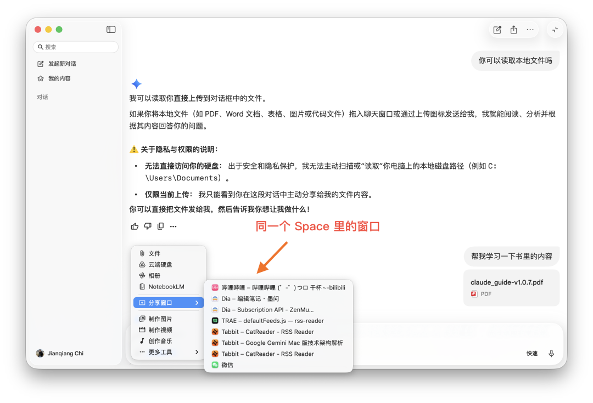Click the share icon in top toolbar
The height and width of the screenshot is (403, 593).
pos(513,30)
